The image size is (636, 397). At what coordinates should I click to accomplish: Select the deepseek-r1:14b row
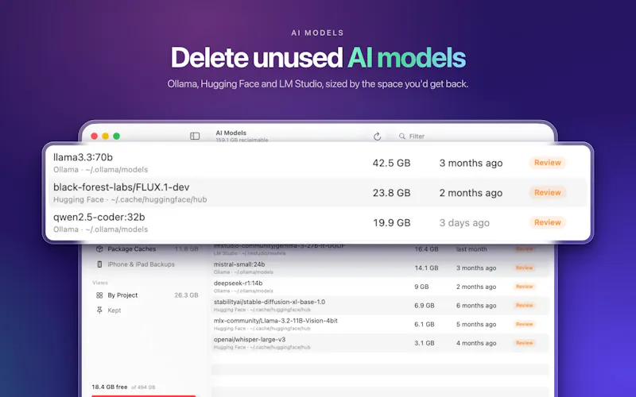click(380, 287)
